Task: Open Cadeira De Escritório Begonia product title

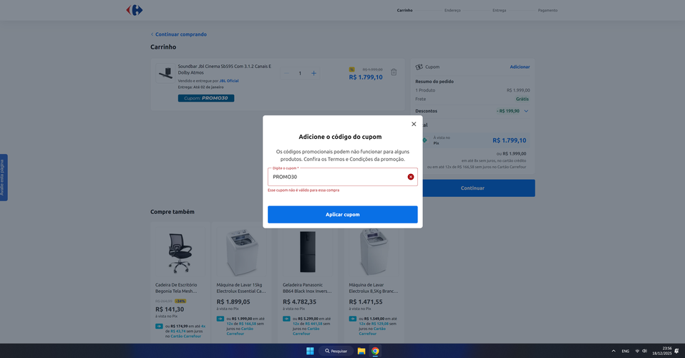Action: point(176,288)
